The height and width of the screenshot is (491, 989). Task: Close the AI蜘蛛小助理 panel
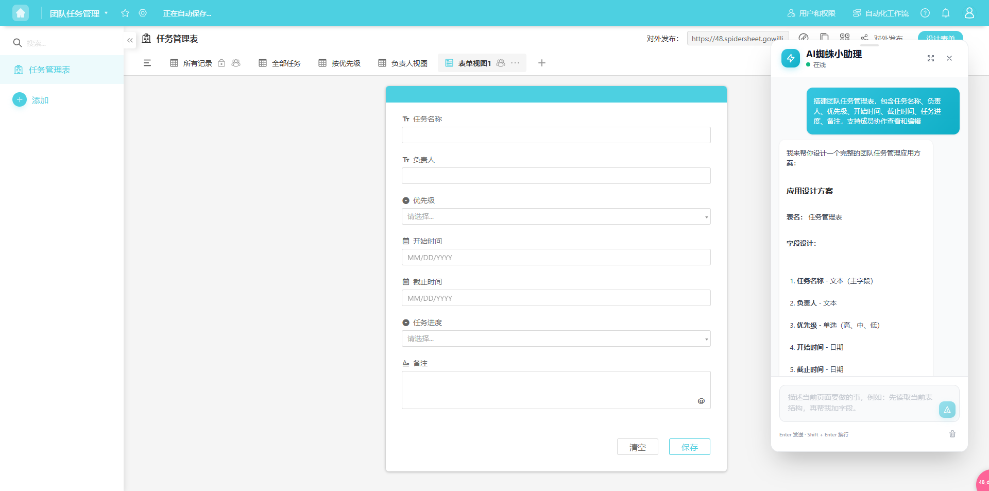pyautogui.click(x=949, y=58)
